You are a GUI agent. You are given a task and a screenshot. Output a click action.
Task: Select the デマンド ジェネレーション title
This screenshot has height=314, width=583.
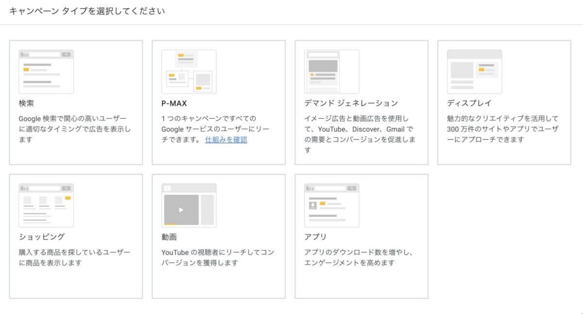[351, 103]
